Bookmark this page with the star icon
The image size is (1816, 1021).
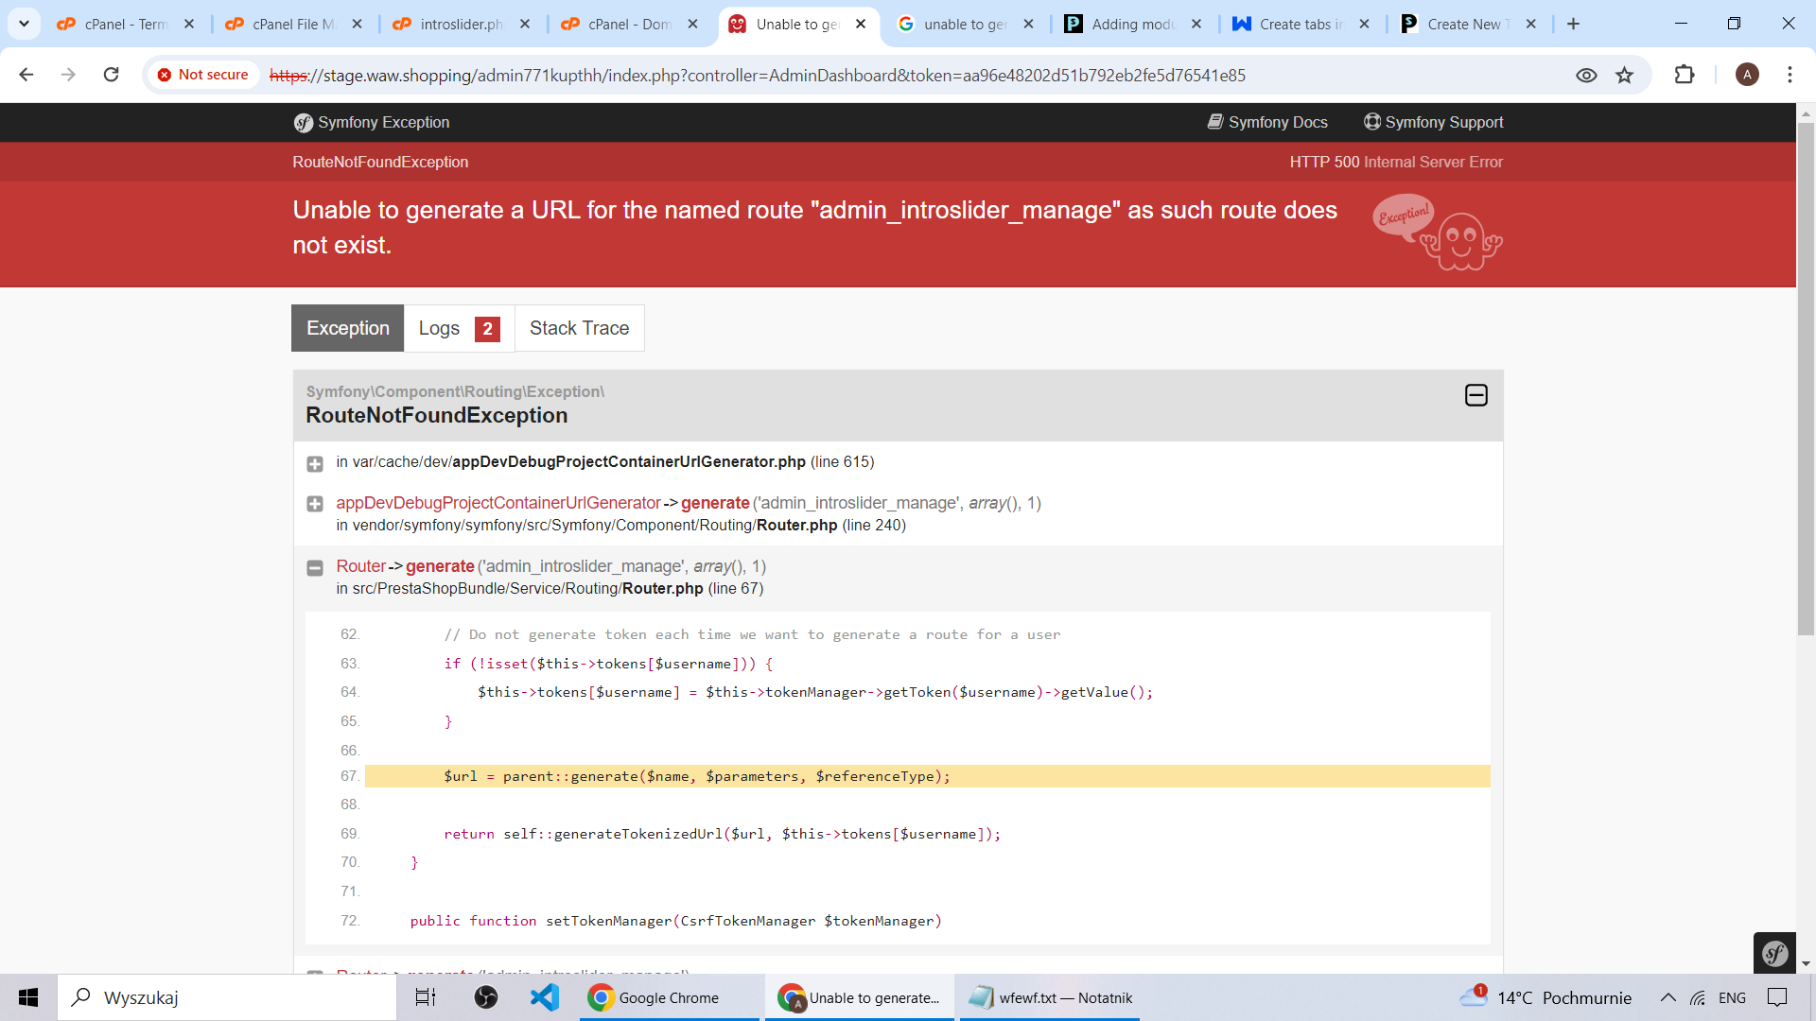(x=1624, y=75)
